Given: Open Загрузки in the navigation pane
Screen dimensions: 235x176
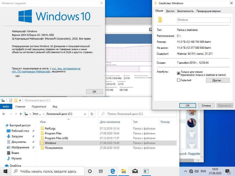Looking at the screenshot, I should click(x=17, y=136).
